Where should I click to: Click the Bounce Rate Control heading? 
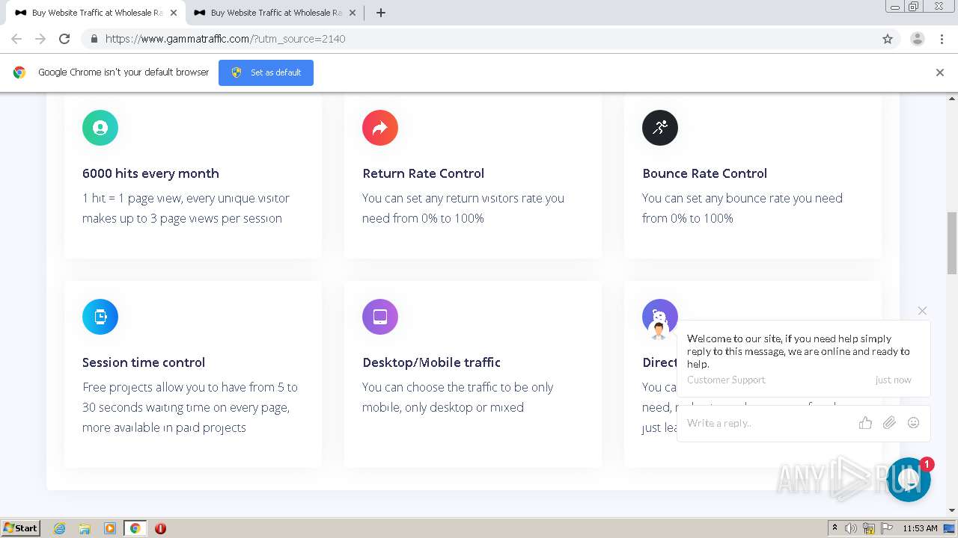click(705, 173)
